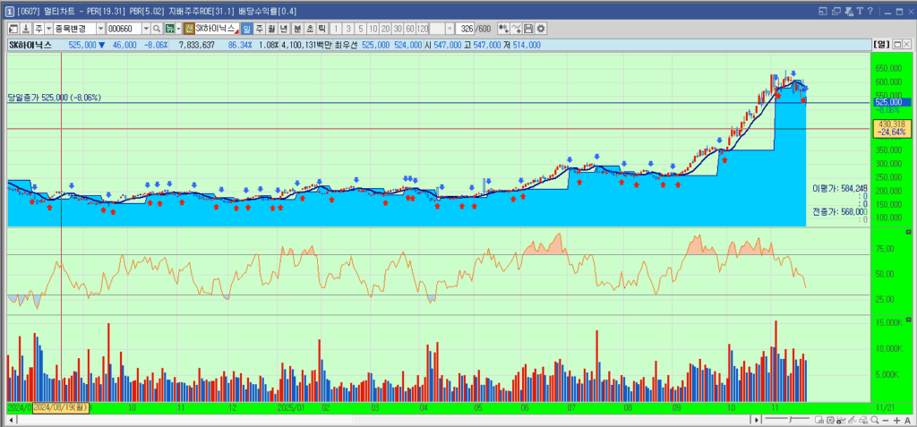Click the 60 interval button
Viewport: 917px width, 427px height.
pos(409,29)
